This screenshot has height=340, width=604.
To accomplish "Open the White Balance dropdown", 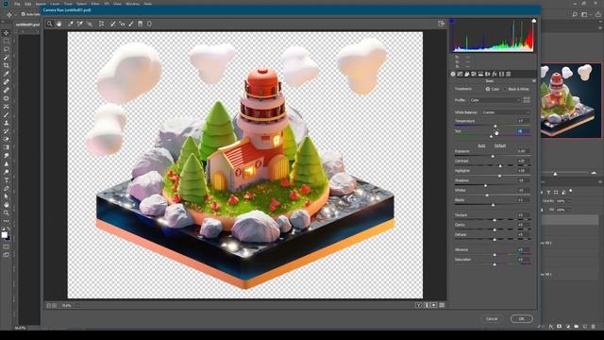I will click(x=506, y=112).
